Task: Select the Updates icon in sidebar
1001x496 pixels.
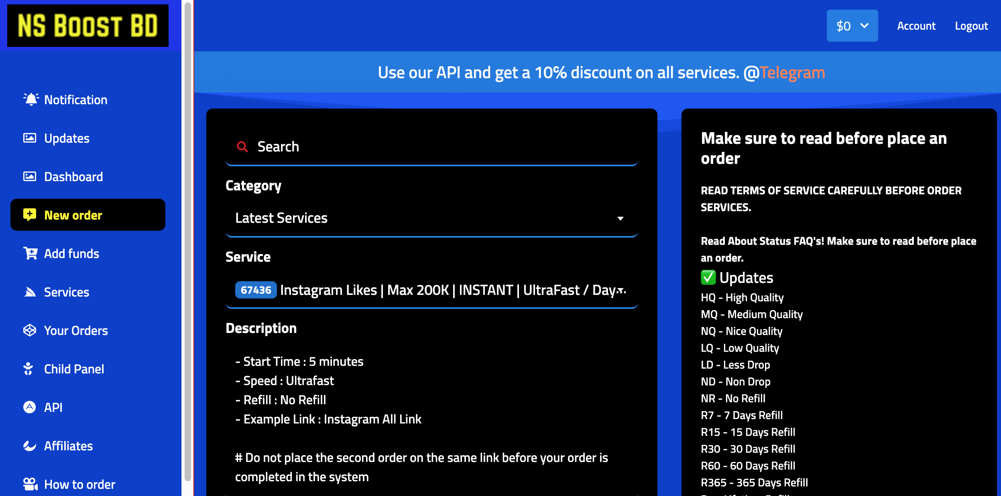Action: coord(30,138)
